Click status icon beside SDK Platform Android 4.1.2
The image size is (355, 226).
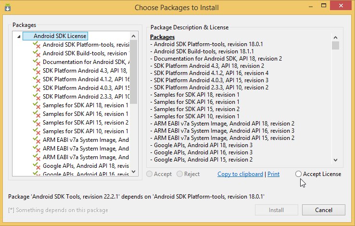coord(37,79)
